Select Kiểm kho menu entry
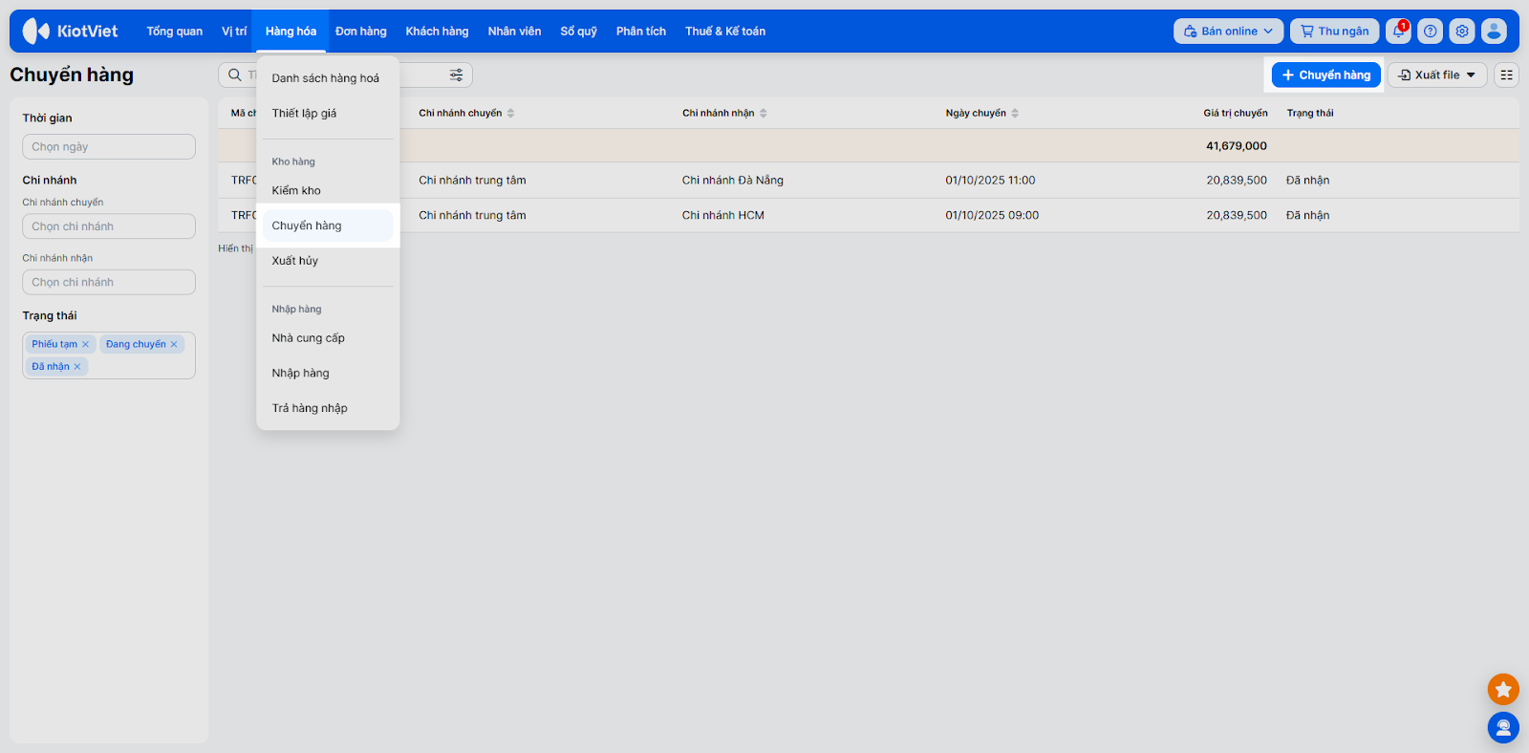 pyautogui.click(x=328, y=190)
